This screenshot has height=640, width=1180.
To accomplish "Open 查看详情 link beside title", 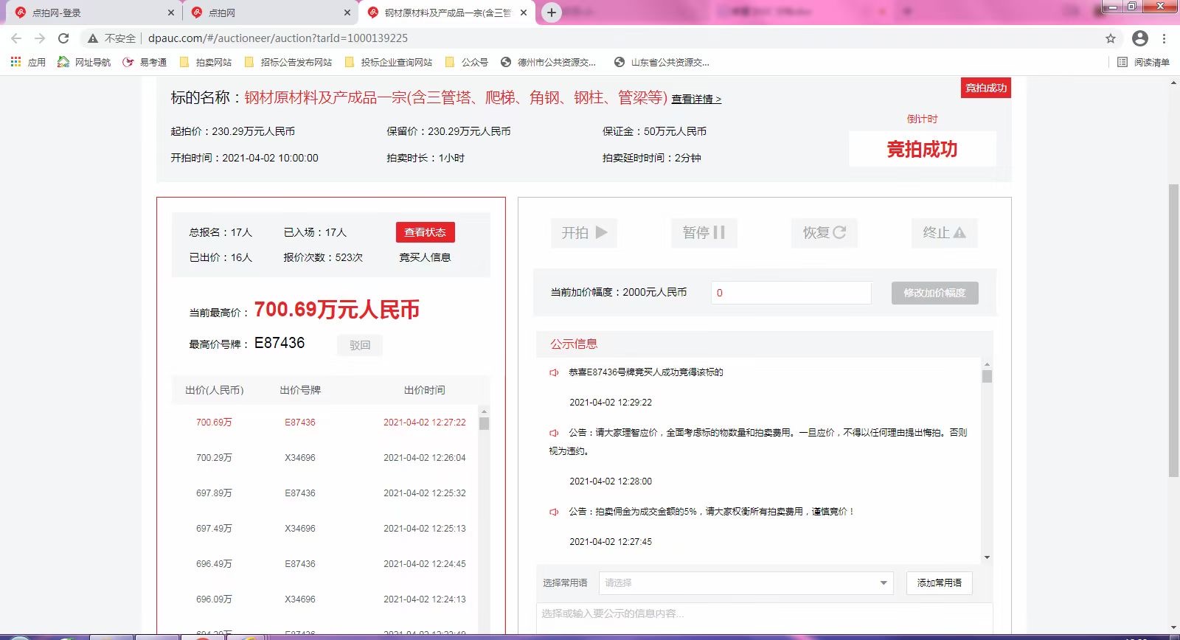I will point(695,99).
